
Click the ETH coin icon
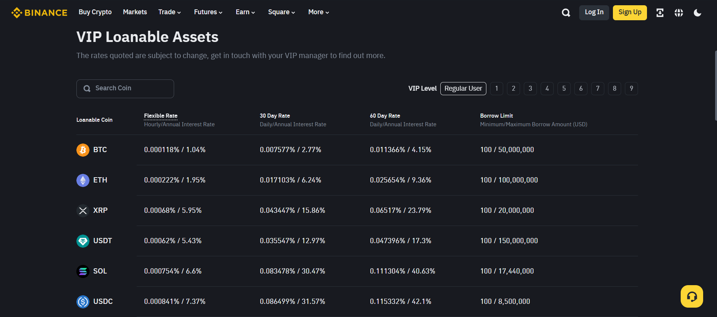[83, 180]
